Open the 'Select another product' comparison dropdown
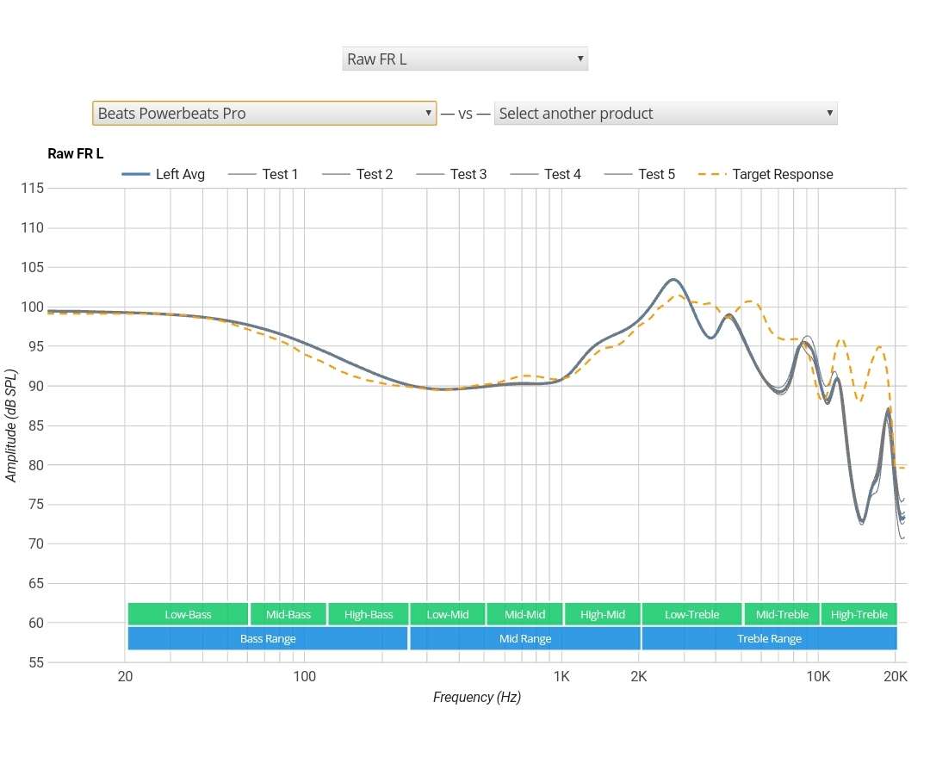The width and height of the screenshot is (930, 770). (666, 113)
